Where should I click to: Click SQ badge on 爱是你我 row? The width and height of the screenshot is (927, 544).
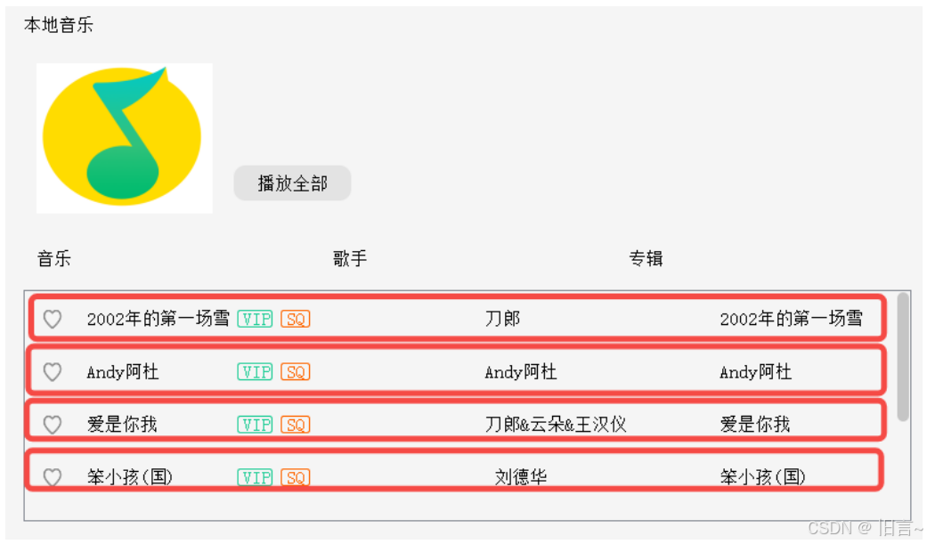point(295,425)
